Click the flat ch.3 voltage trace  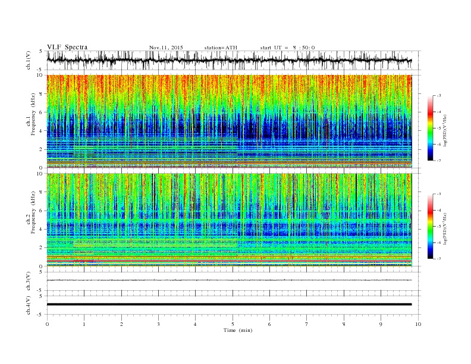[x=229, y=280]
